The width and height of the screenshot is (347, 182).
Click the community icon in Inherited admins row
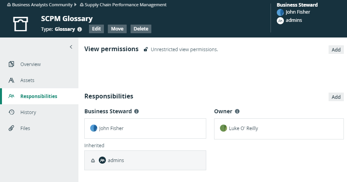pyautogui.click(x=93, y=160)
